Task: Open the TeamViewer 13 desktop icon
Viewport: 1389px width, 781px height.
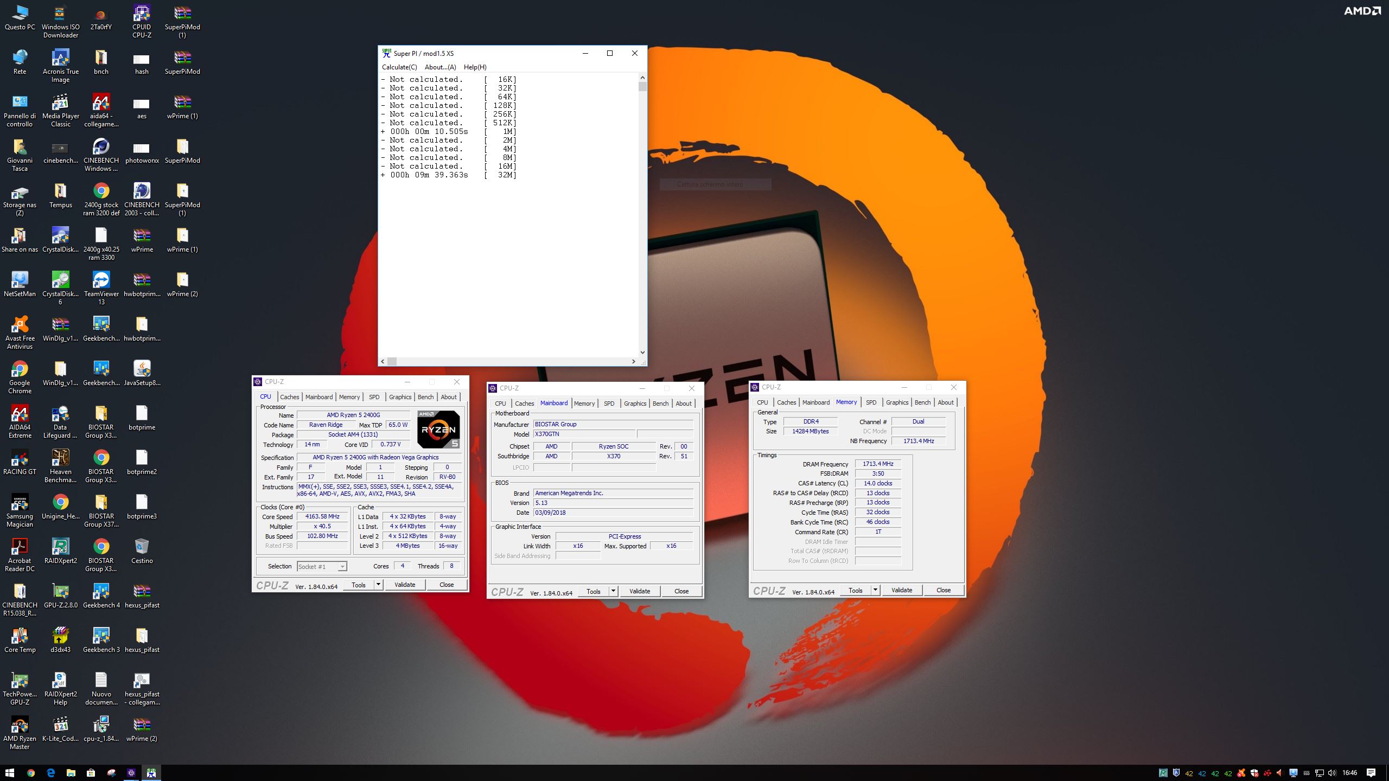Action: pyautogui.click(x=101, y=288)
